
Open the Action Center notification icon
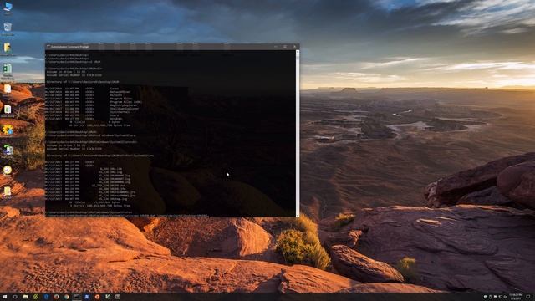[x=527, y=297]
